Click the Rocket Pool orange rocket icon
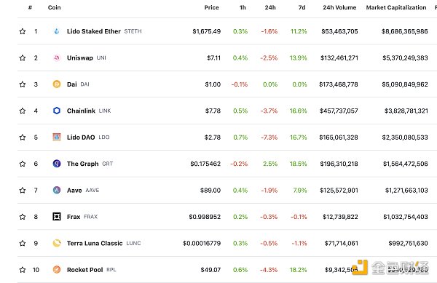 [x=57, y=270]
